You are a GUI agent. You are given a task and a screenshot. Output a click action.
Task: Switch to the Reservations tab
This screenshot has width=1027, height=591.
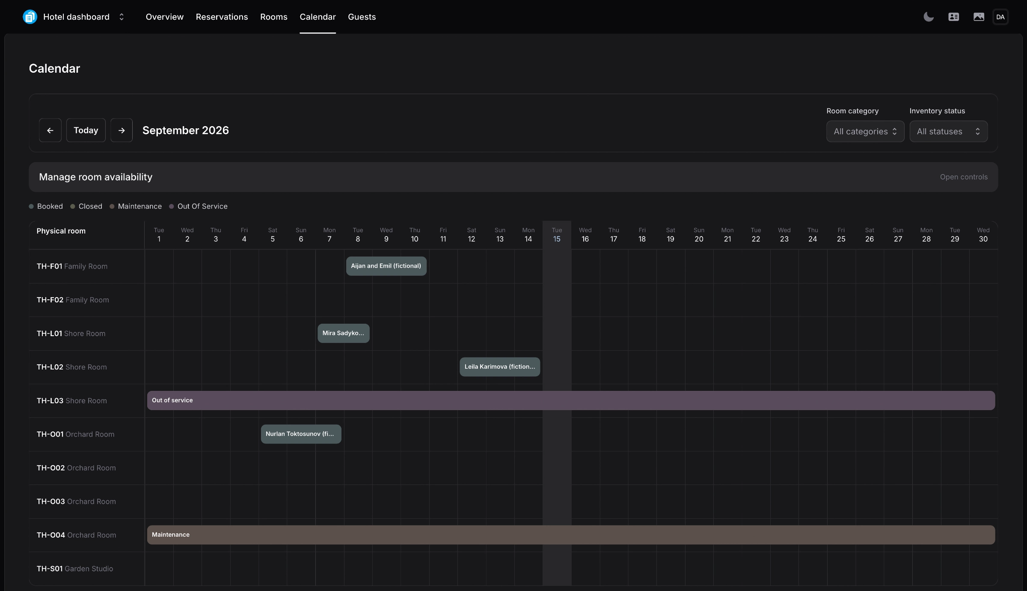[222, 17]
